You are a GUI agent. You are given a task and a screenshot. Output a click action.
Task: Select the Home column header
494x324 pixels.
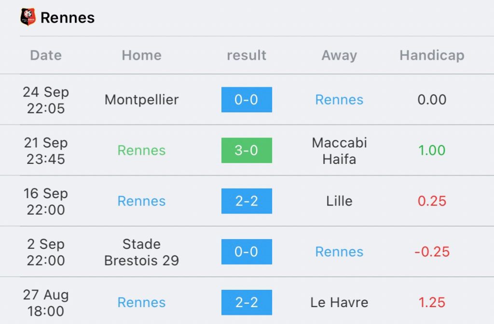141,55
